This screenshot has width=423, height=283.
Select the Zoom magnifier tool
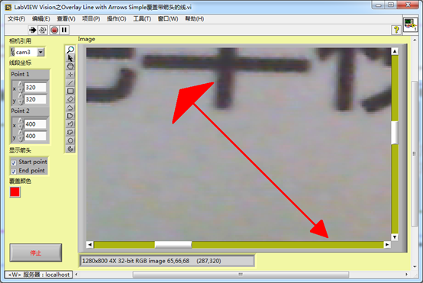click(70, 50)
